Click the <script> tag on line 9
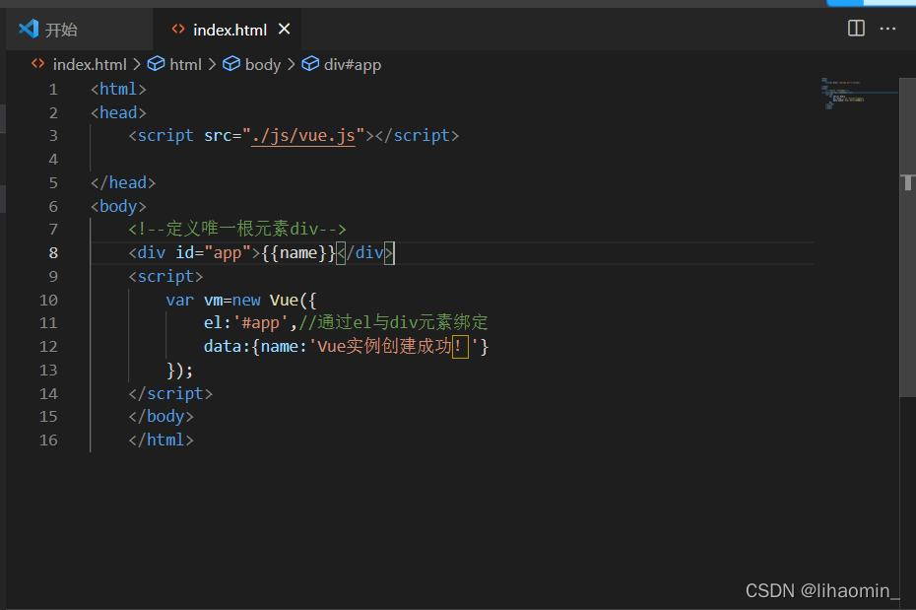The image size is (916, 610). tap(165, 276)
